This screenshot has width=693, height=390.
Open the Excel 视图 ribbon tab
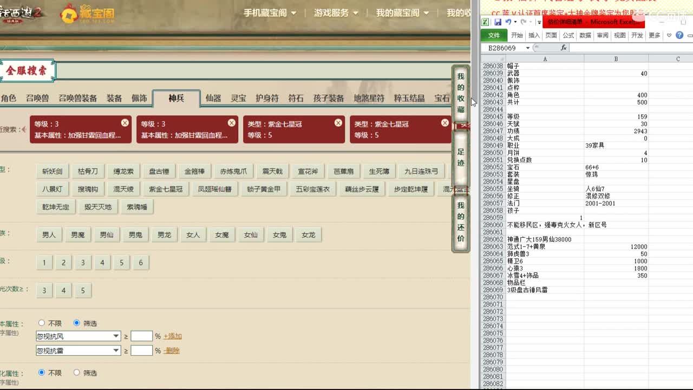[620, 35]
